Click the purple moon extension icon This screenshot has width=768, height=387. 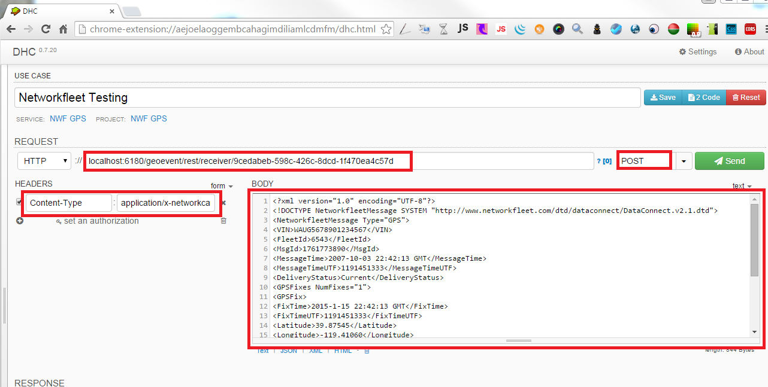[482, 29]
